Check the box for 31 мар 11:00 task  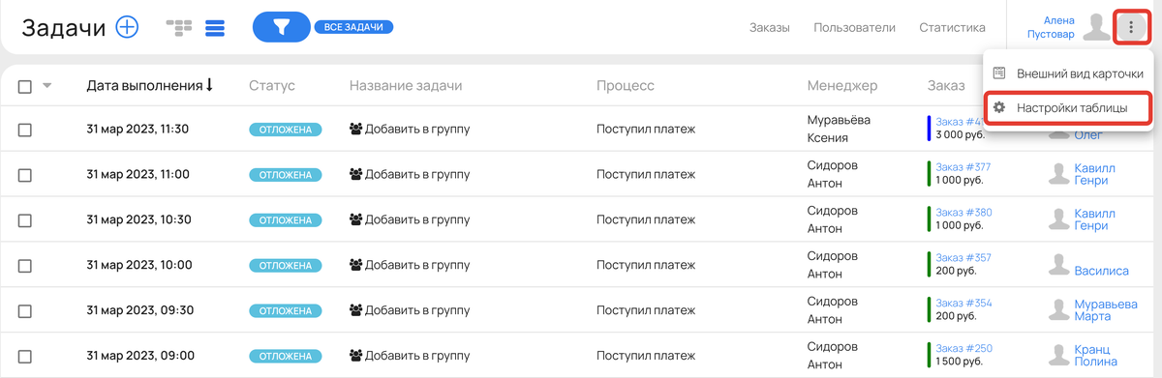[x=25, y=175]
